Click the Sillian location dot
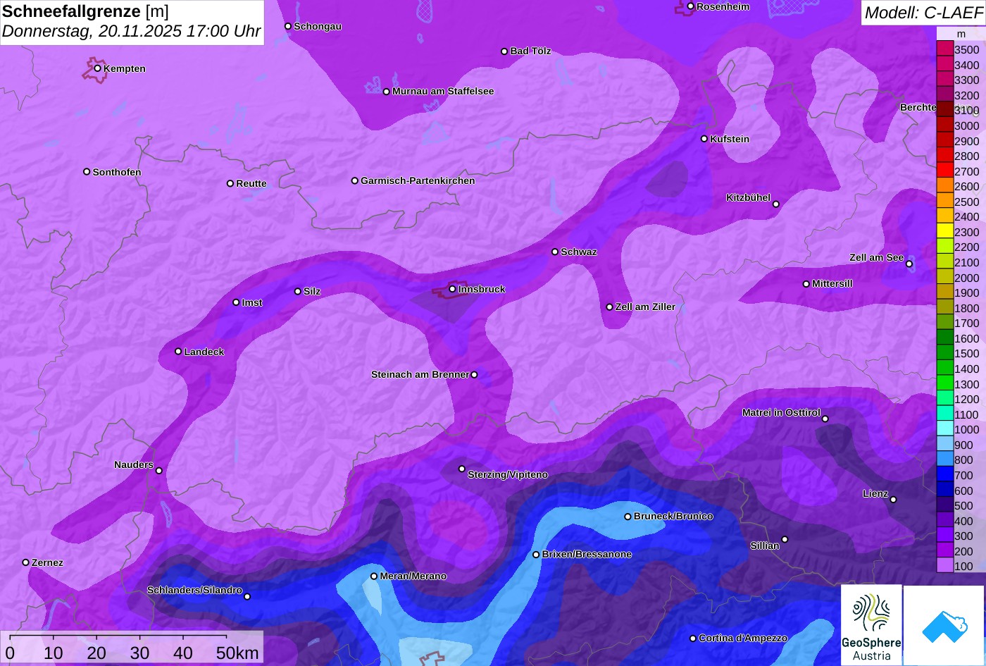This screenshot has width=986, height=666. (785, 540)
